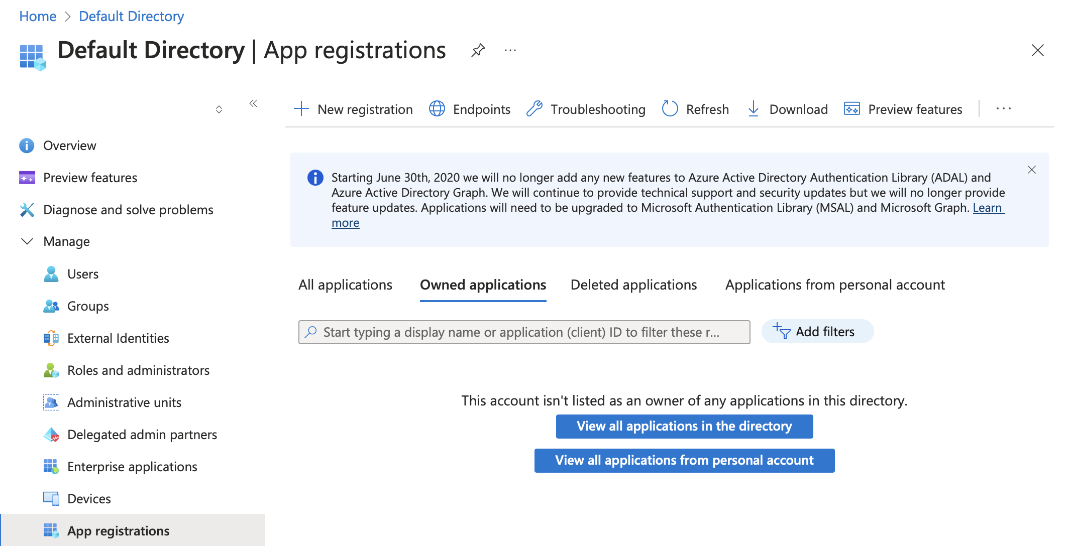Open Groups in the sidebar
Screen dimensions: 1070x554
tap(88, 306)
